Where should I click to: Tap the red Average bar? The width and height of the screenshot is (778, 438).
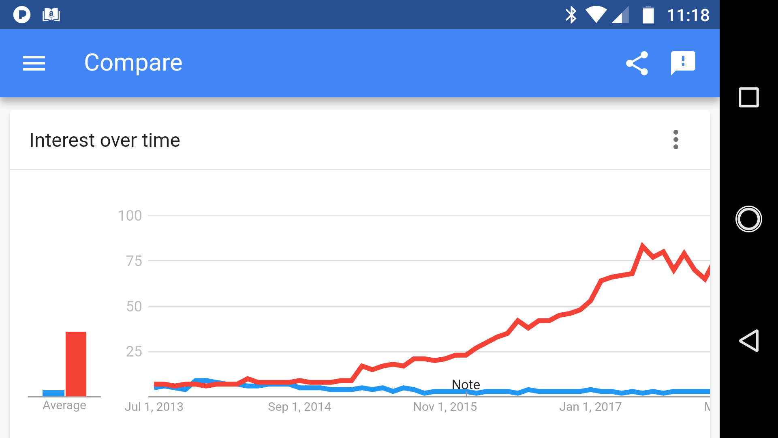pos(76,363)
